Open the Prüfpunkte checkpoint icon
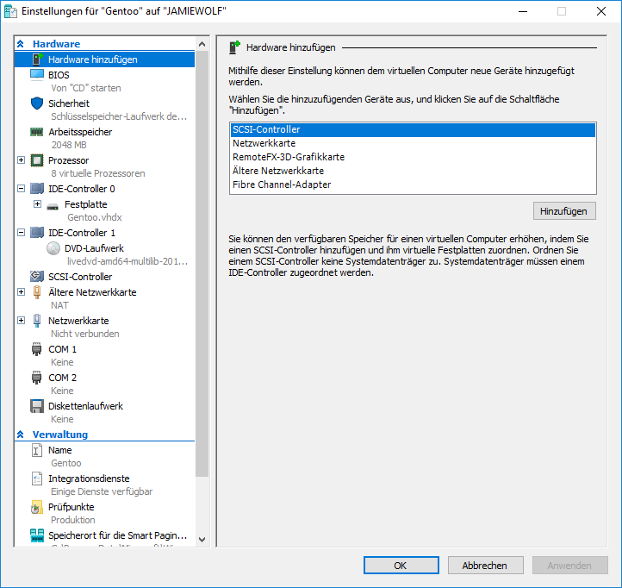The width and height of the screenshot is (622, 588). click(x=37, y=507)
